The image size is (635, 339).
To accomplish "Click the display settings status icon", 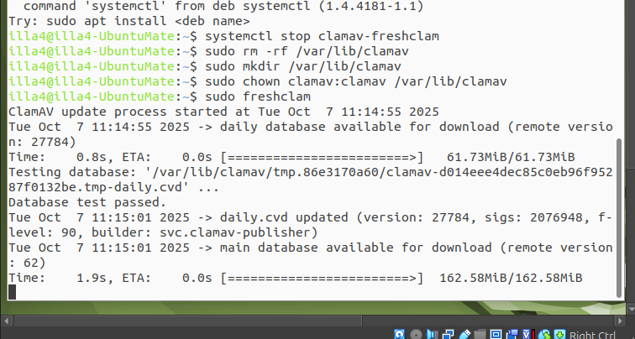I will point(495,335).
